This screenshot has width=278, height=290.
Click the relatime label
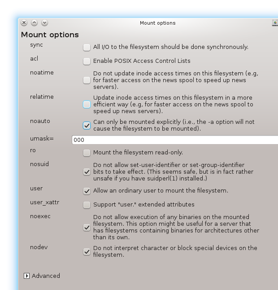coord(42,97)
